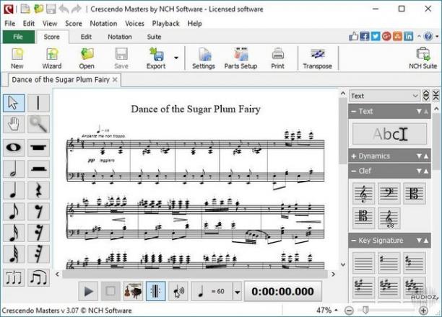Close the Dance of the Sugar Plum Fairy tab
This screenshot has width=442, height=317.
[x=115, y=80]
